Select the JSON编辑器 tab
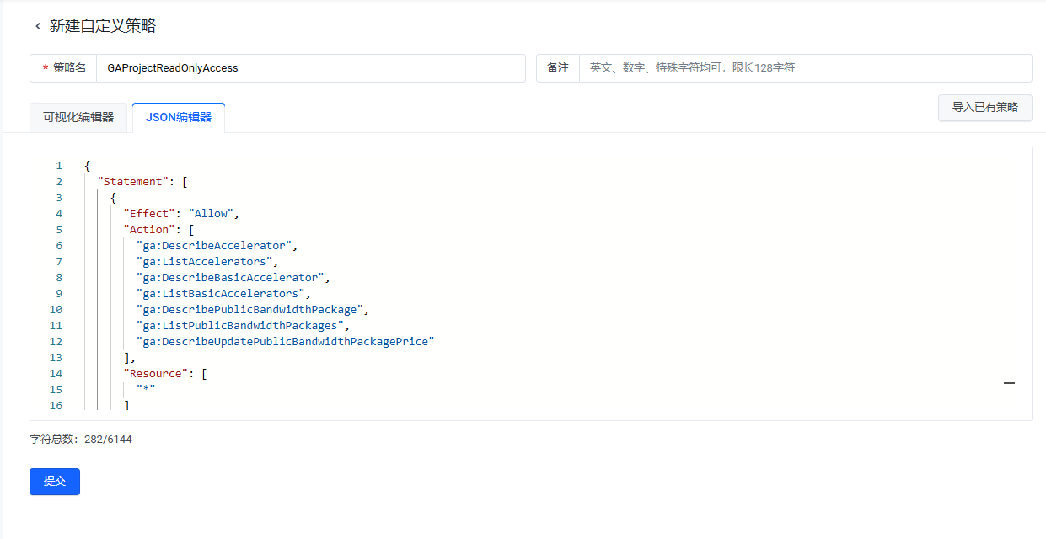Viewport: 1046px width, 539px height. pyautogui.click(x=179, y=118)
